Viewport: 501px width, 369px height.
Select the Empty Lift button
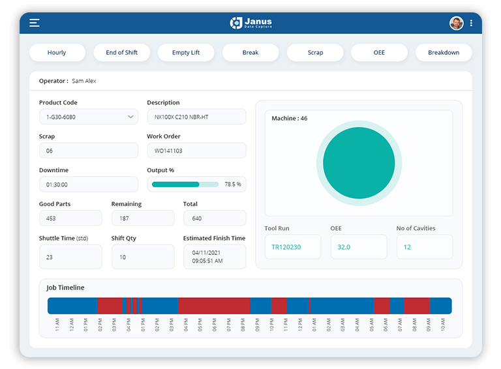[186, 53]
